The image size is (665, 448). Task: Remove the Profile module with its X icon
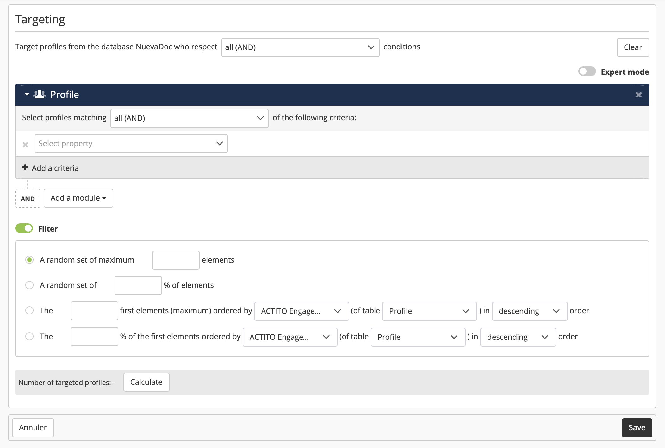click(x=638, y=95)
